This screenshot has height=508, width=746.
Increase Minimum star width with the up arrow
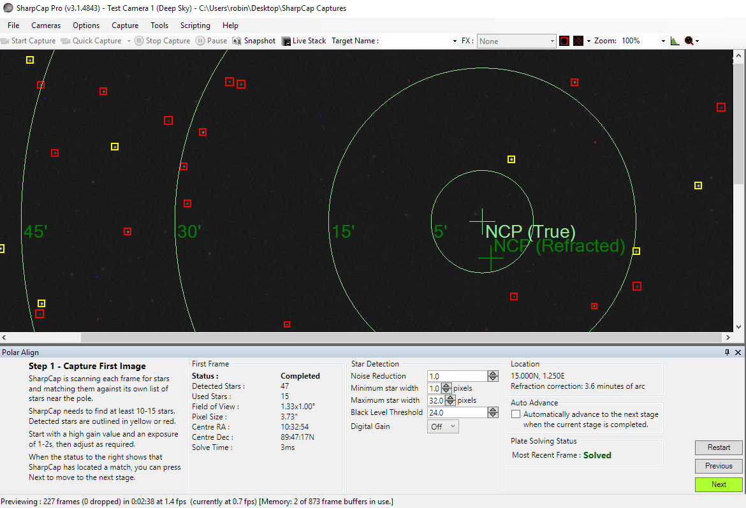[446, 386]
